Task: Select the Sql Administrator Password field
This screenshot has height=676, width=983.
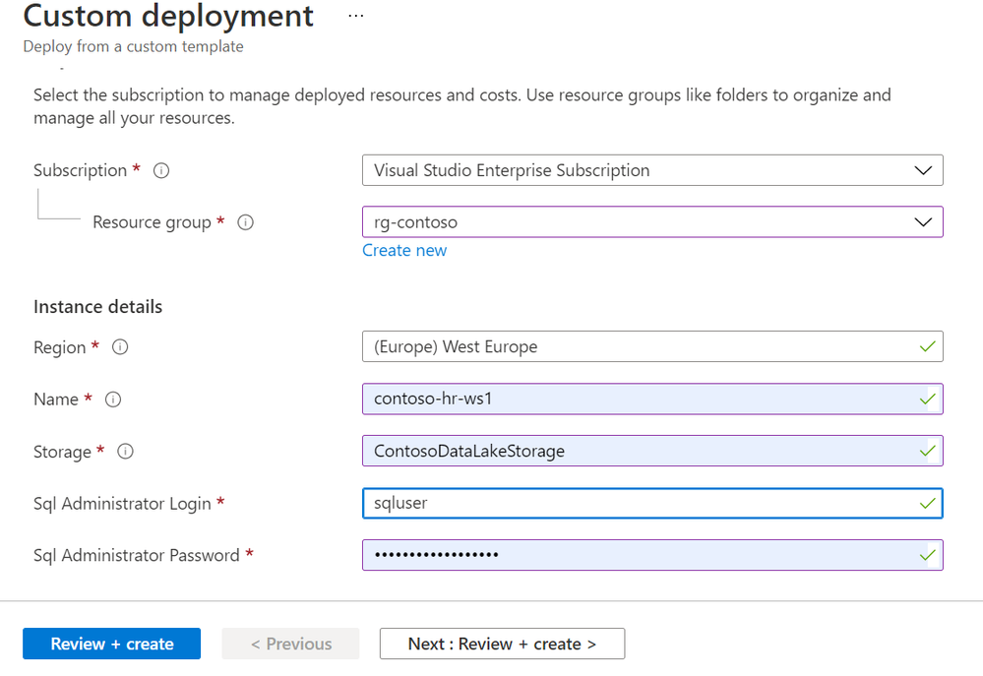Action: click(640, 555)
